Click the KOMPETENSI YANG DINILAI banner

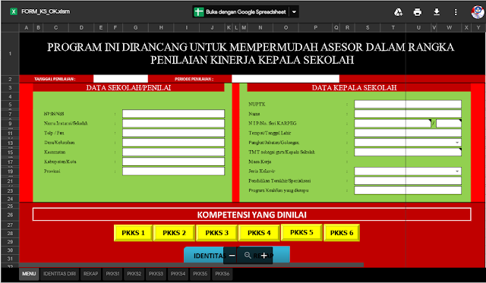[251, 215]
